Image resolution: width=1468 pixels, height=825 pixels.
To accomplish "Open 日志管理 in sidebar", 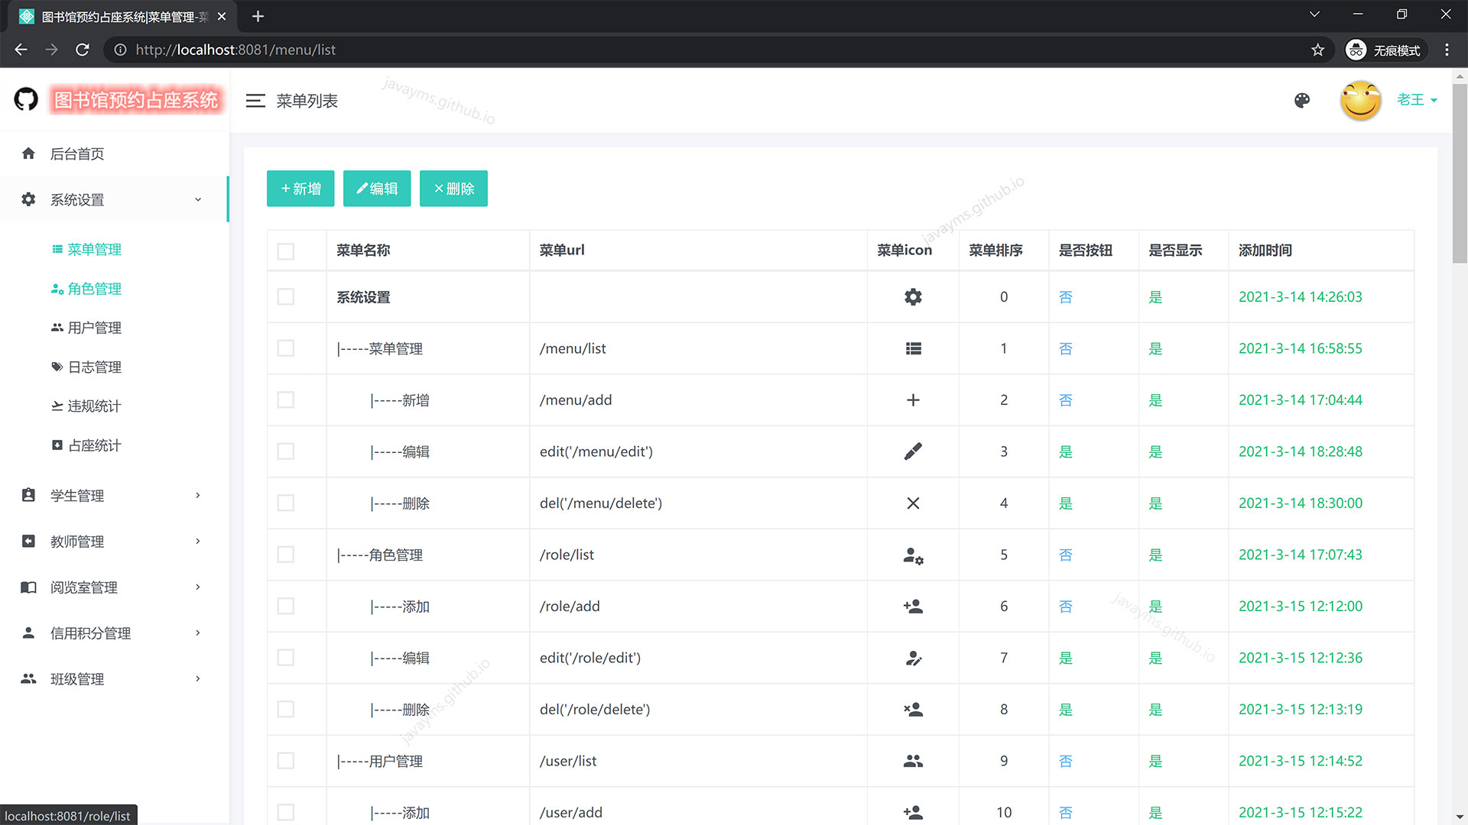I will (94, 367).
